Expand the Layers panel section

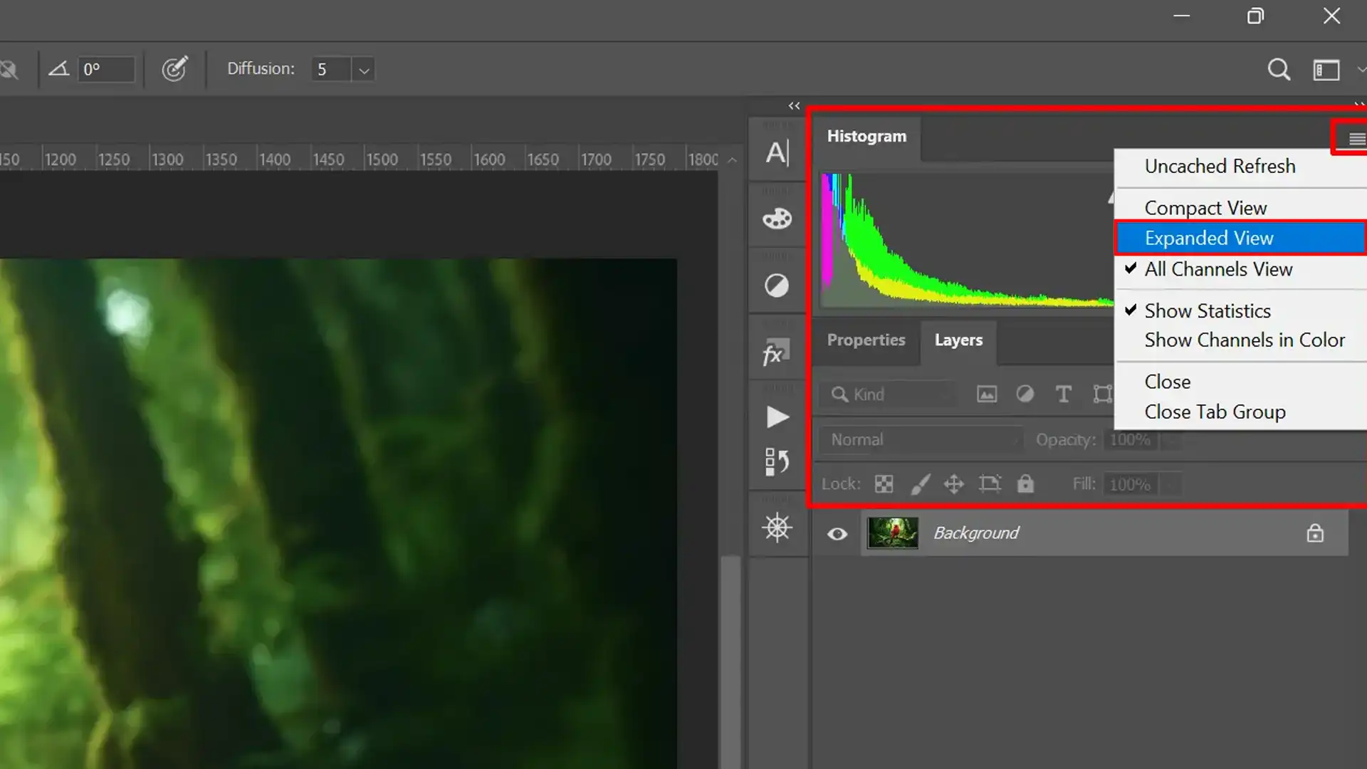(x=958, y=339)
